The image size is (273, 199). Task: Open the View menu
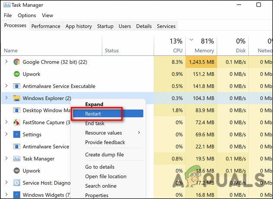[48, 16]
